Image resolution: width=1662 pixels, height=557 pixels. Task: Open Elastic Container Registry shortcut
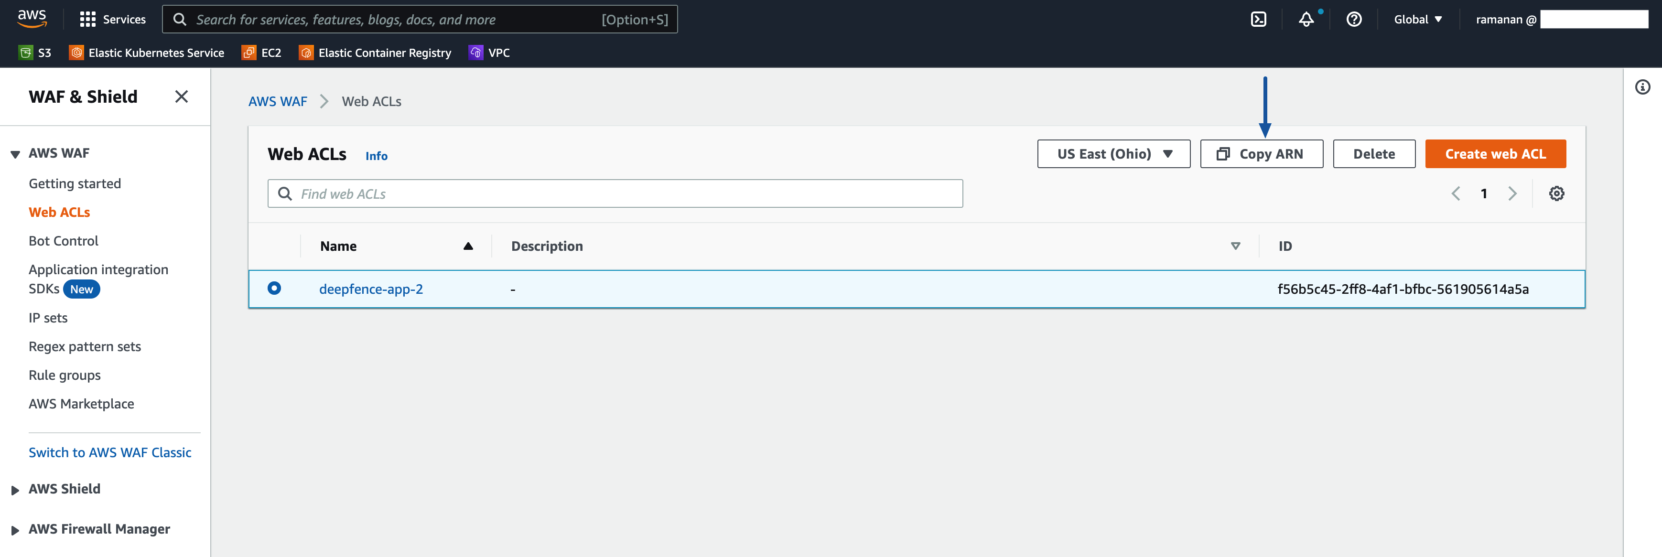[x=375, y=53]
